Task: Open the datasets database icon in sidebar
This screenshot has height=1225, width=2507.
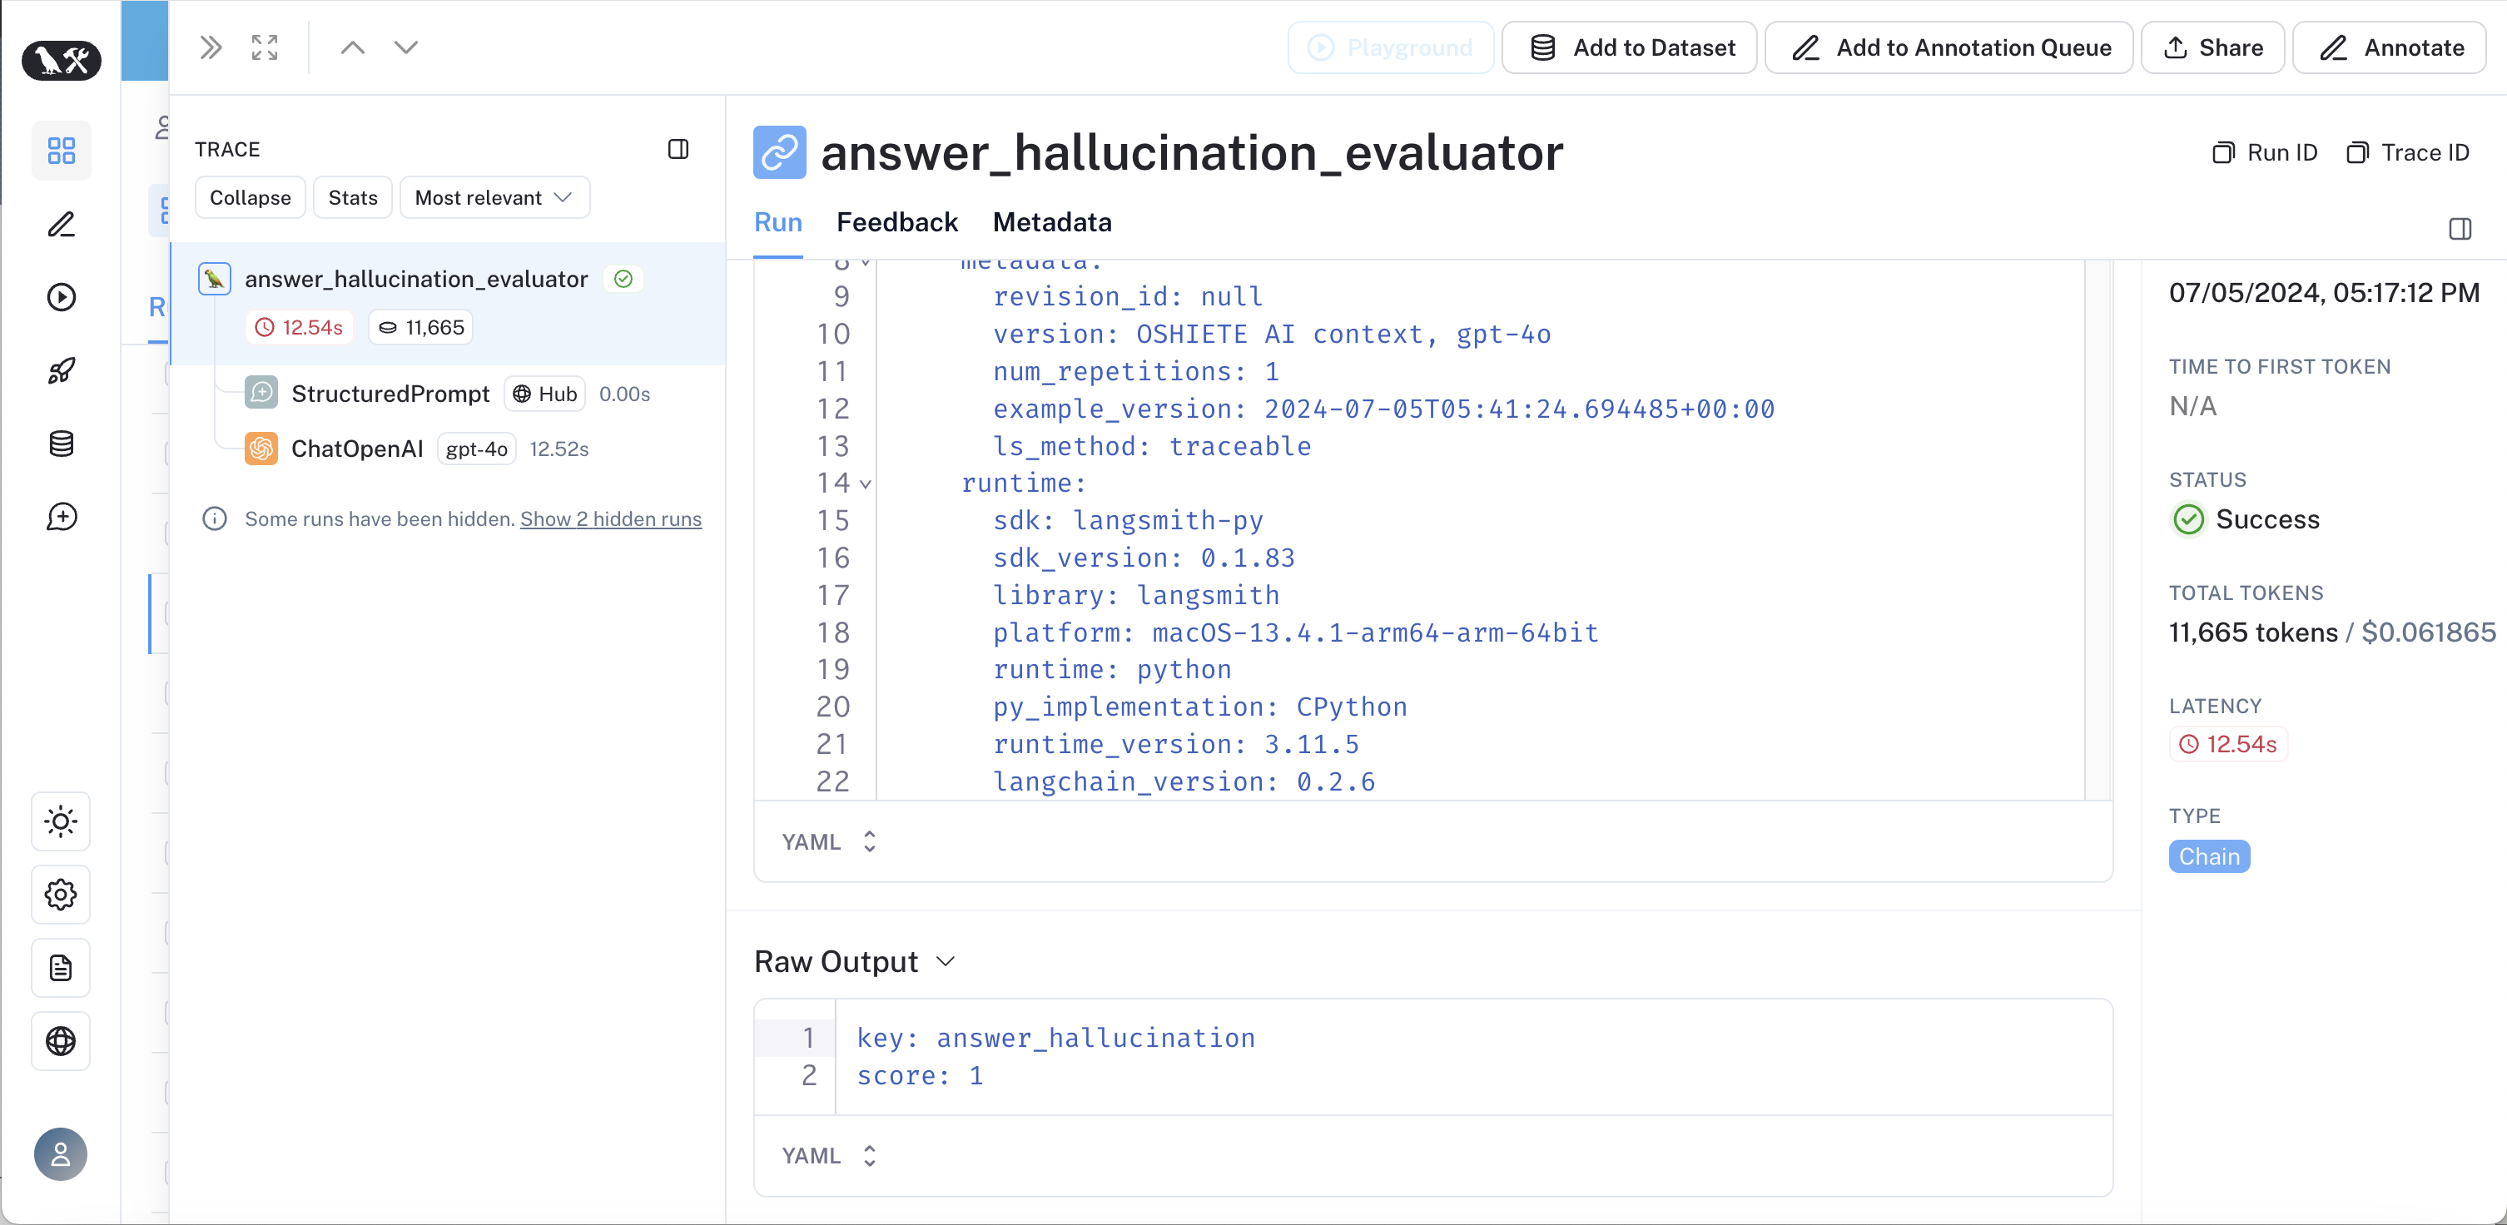Action: (x=62, y=444)
